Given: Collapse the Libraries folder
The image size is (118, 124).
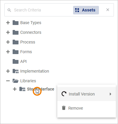Looking at the screenshot, I should (8, 81).
